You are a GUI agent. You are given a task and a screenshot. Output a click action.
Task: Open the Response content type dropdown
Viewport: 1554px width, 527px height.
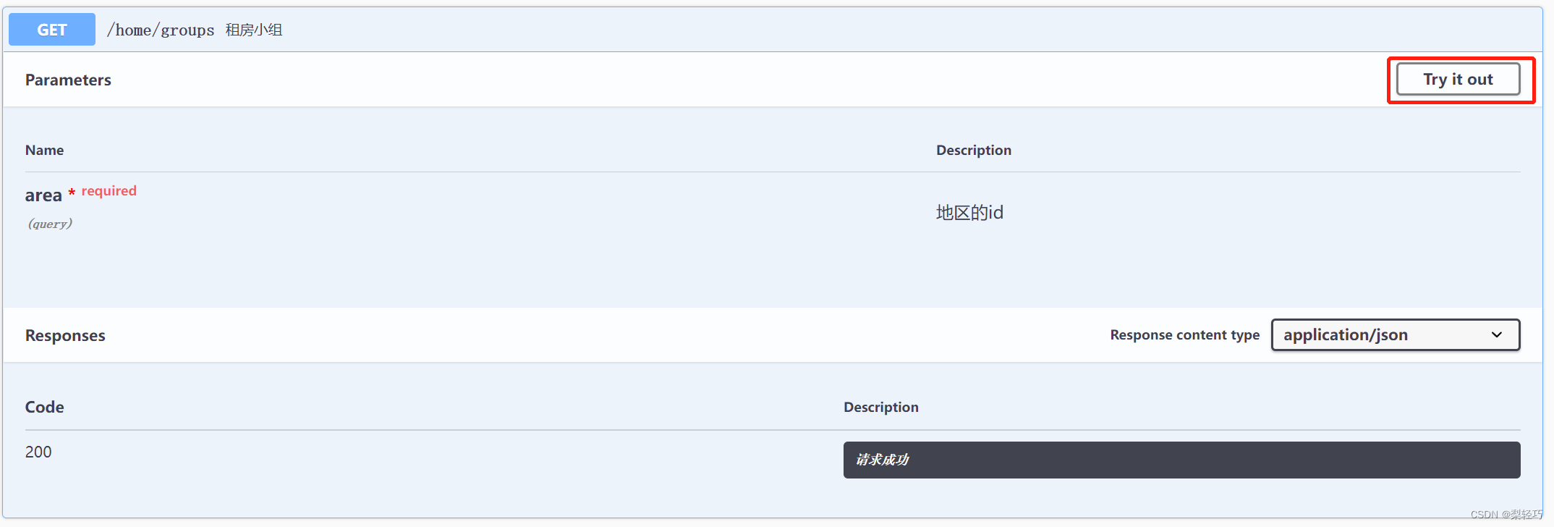(x=1394, y=335)
